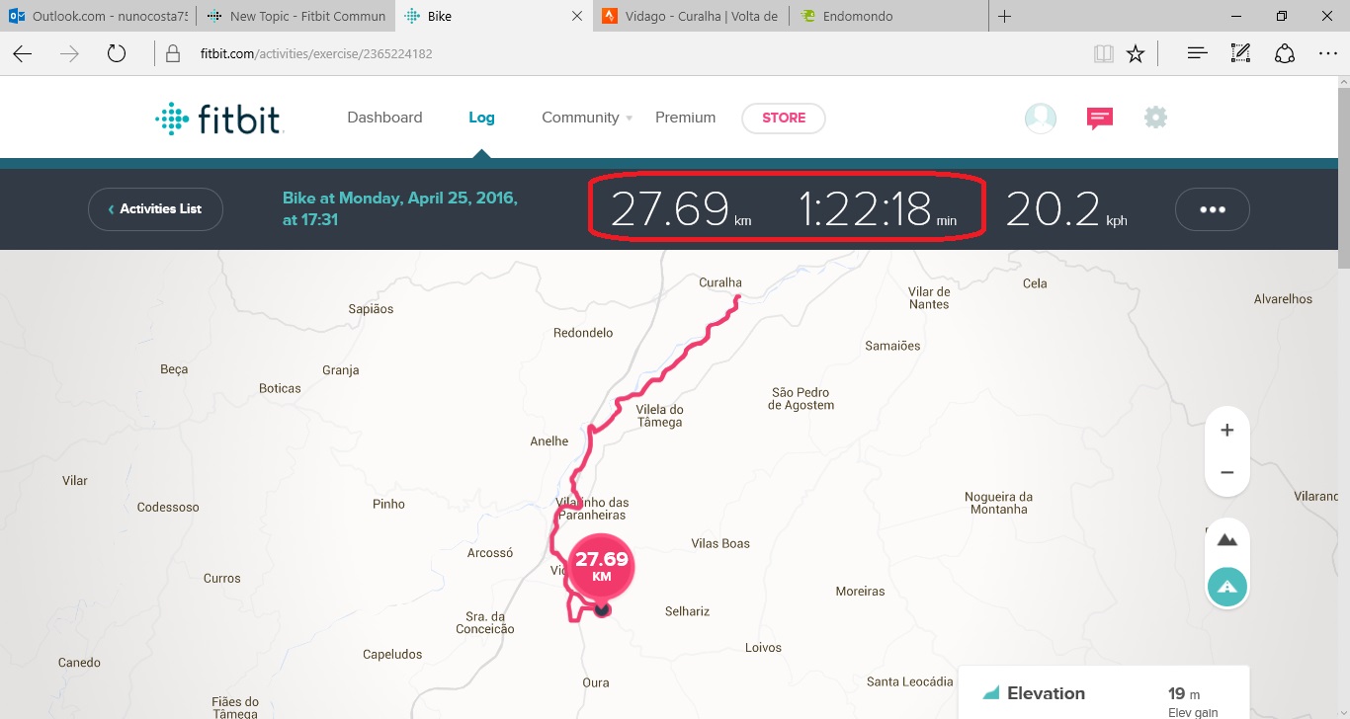Viewport: 1350px width, 719px height.
Task: Open browser More actions menu
Action: pyautogui.click(x=1328, y=53)
